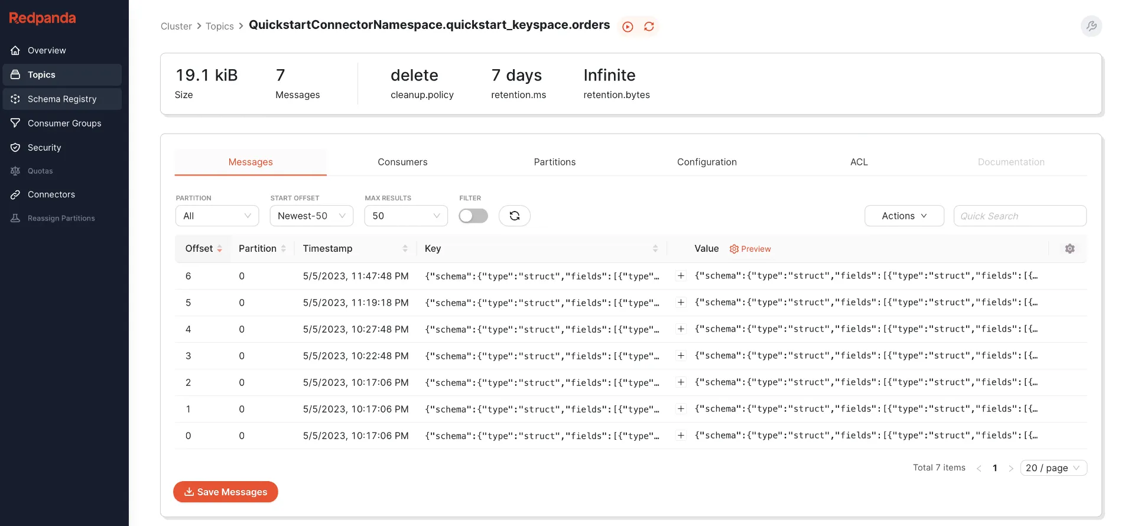The image size is (1128, 526).
Task: Enable the Filter toggle switch
Action: (473, 216)
